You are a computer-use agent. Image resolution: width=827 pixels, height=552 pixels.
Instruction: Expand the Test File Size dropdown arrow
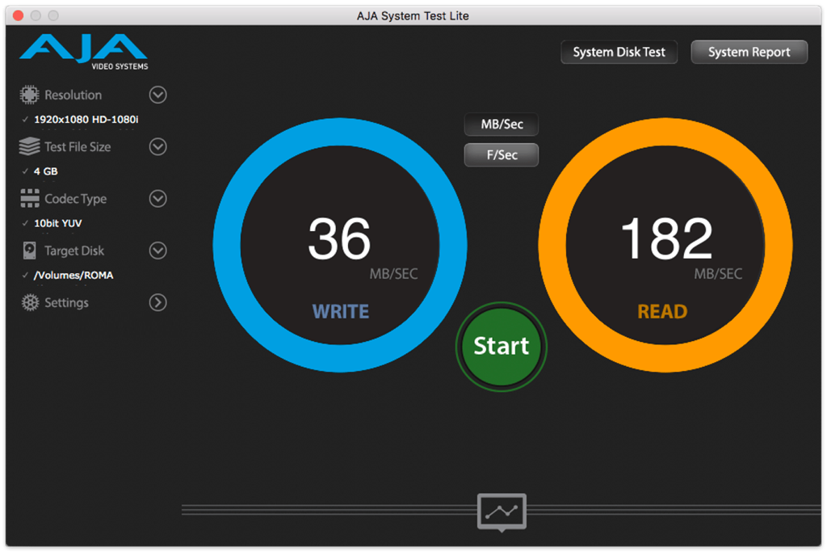click(x=158, y=147)
